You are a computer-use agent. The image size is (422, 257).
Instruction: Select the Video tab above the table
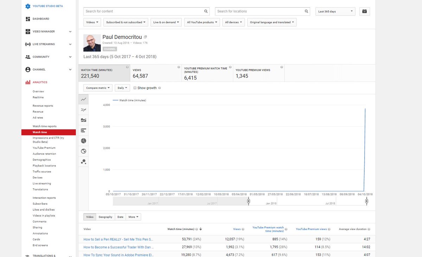[90, 217]
